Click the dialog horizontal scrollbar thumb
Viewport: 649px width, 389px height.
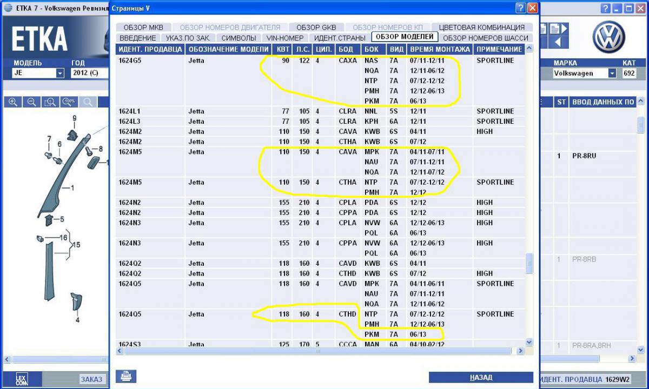click(x=318, y=351)
